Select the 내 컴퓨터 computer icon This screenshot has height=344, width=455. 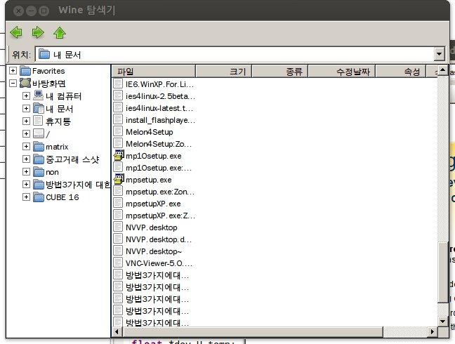pyautogui.click(x=39, y=95)
